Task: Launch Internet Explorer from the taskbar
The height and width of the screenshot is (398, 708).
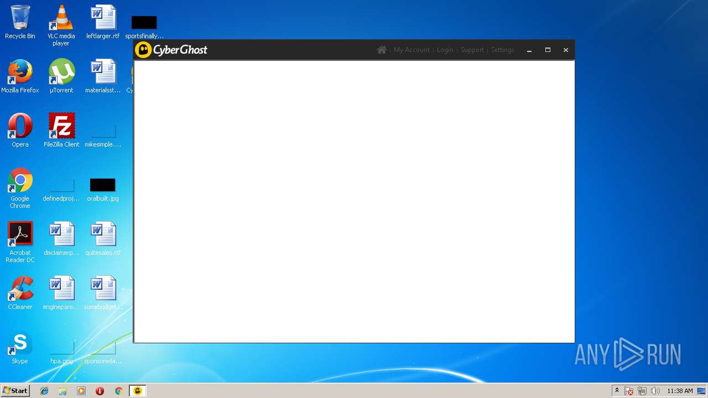Action: pyautogui.click(x=44, y=391)
